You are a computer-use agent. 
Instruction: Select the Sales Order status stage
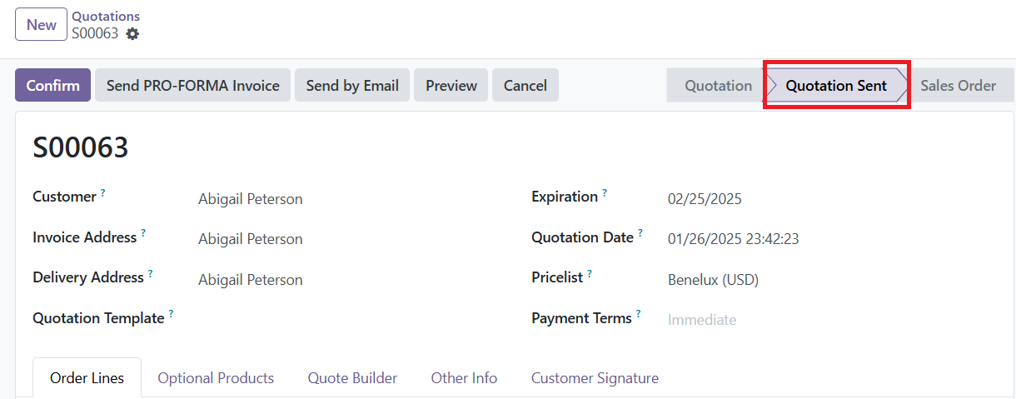coord(958,85)
